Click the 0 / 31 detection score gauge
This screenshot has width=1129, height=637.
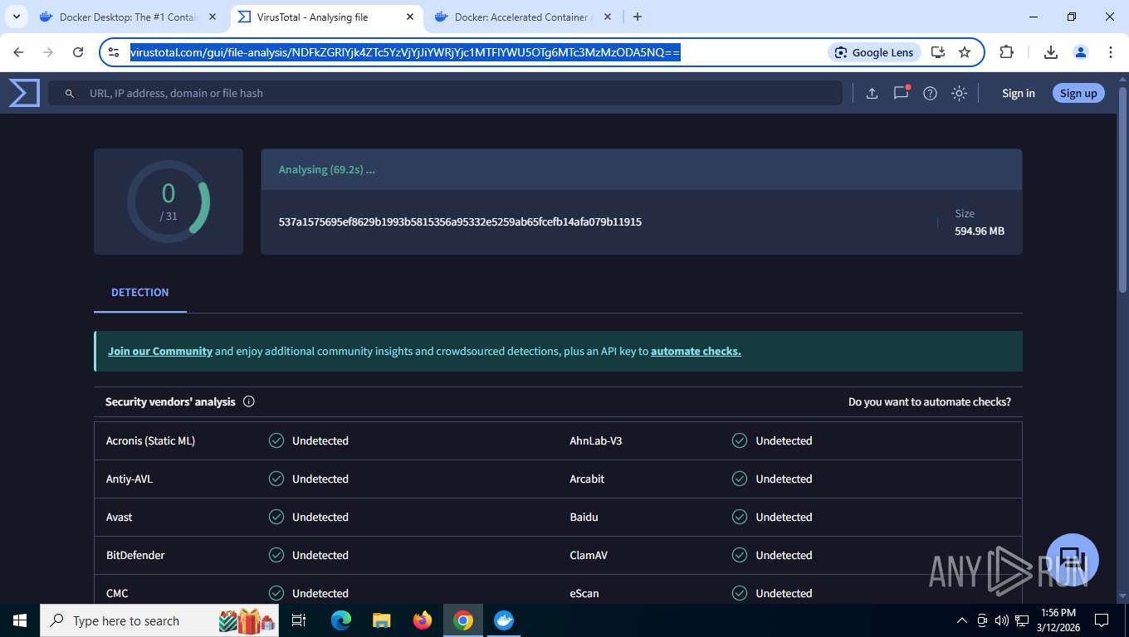(x=169, y=202)
